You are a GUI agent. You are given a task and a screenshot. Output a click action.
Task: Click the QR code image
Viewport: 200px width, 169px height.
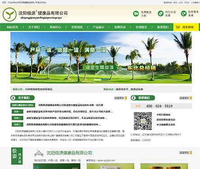pos(143,121)
